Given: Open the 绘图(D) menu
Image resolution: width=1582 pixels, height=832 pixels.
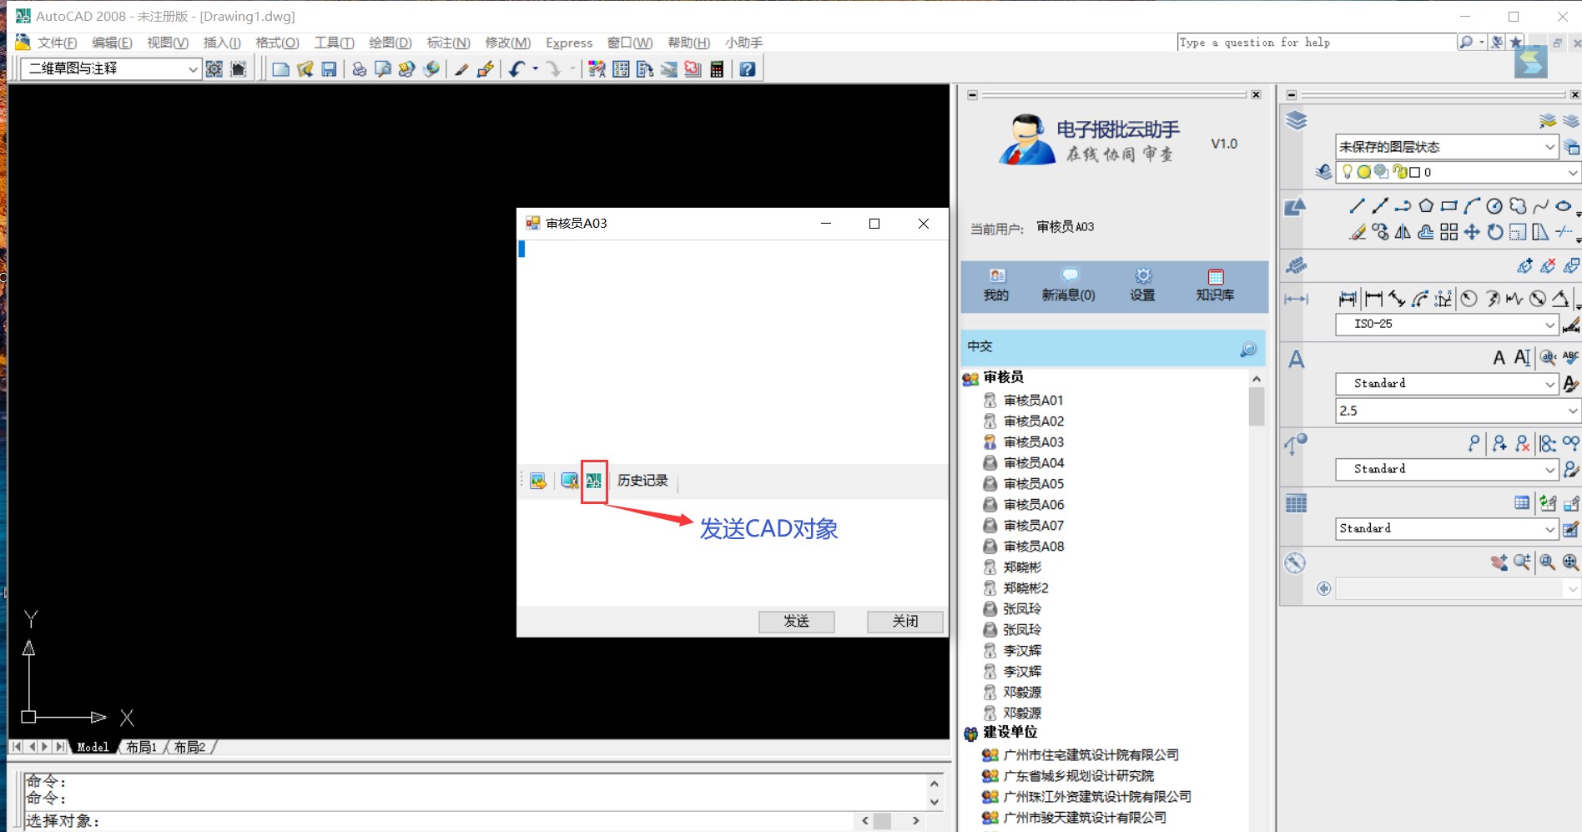Looking at the screenshot, I should coord(390,43).
